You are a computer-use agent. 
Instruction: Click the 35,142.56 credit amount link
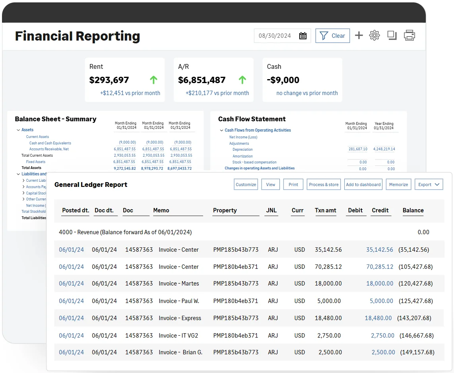pyautogui.click(x=380, y=250)
